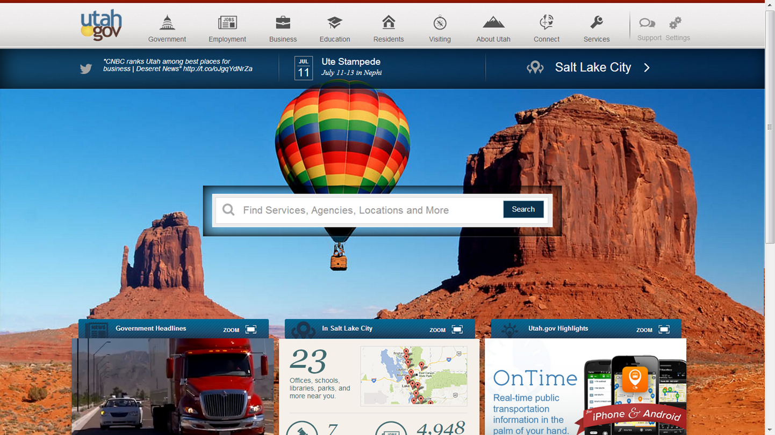Screen dimensions: 775x435
Task: Open the Government capitol icon
Action: (167, 23)
